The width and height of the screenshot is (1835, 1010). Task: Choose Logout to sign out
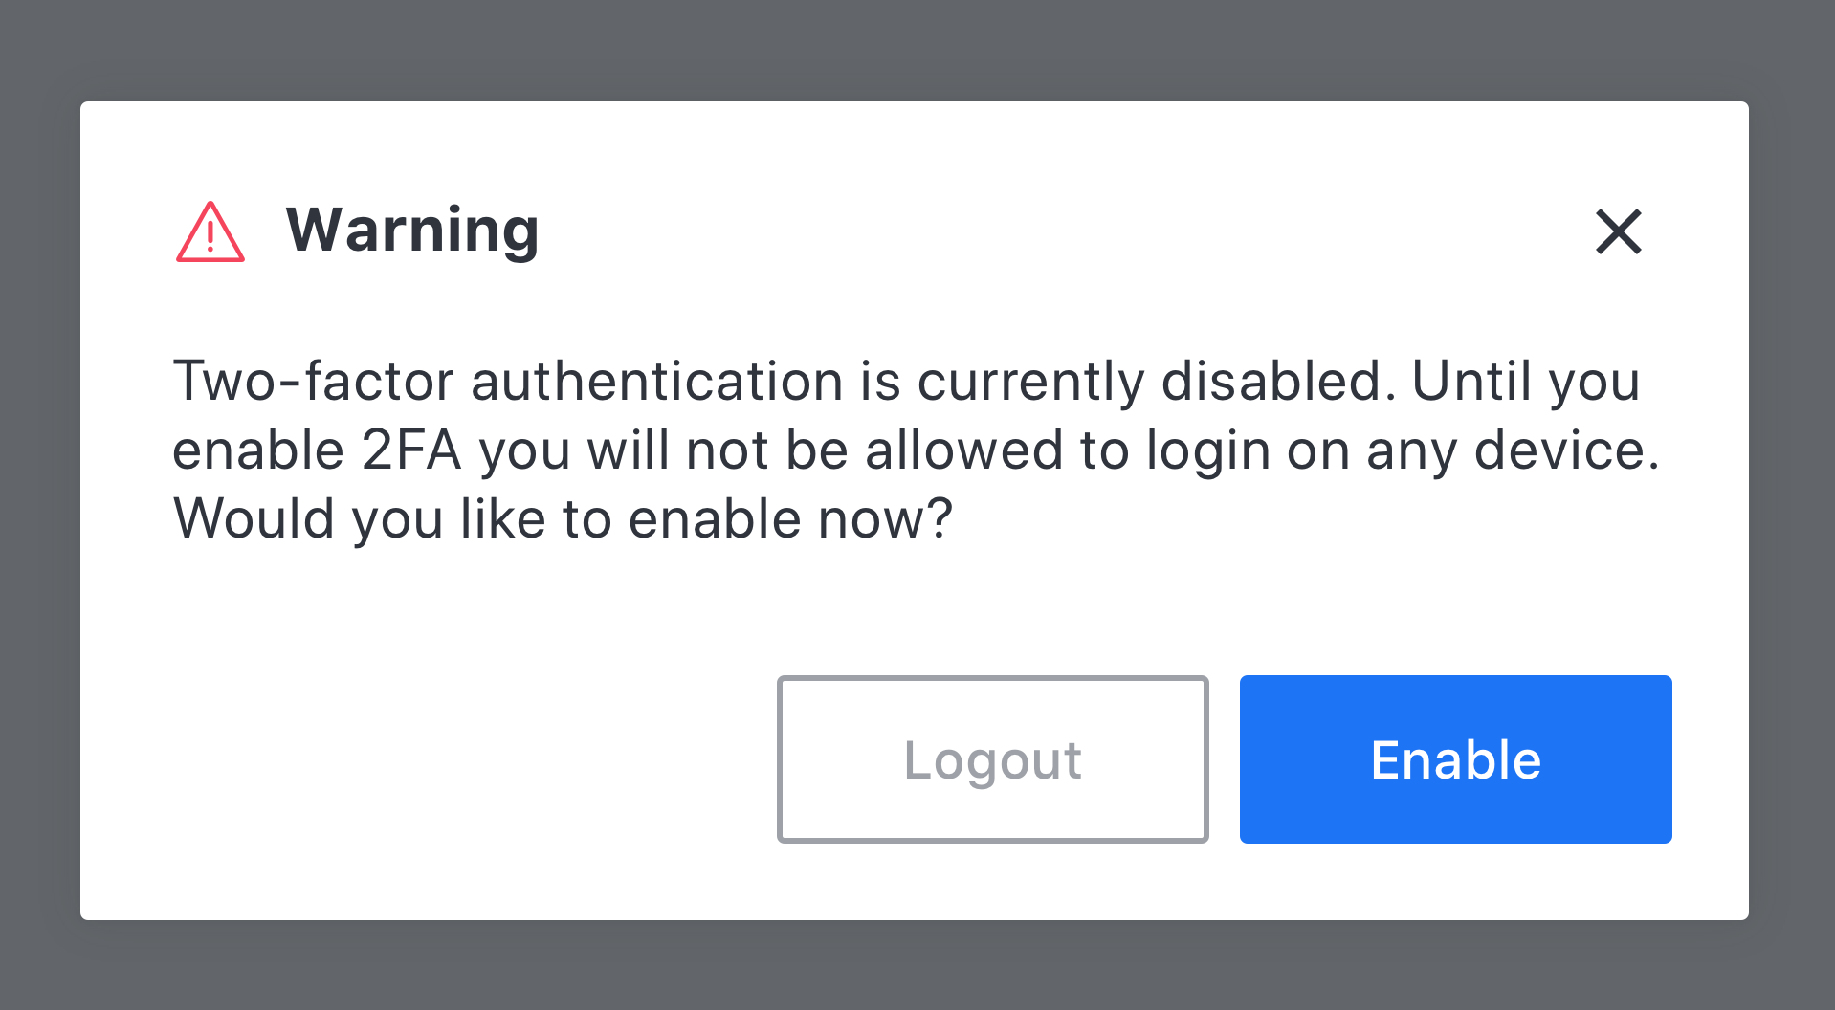(992, 759)
